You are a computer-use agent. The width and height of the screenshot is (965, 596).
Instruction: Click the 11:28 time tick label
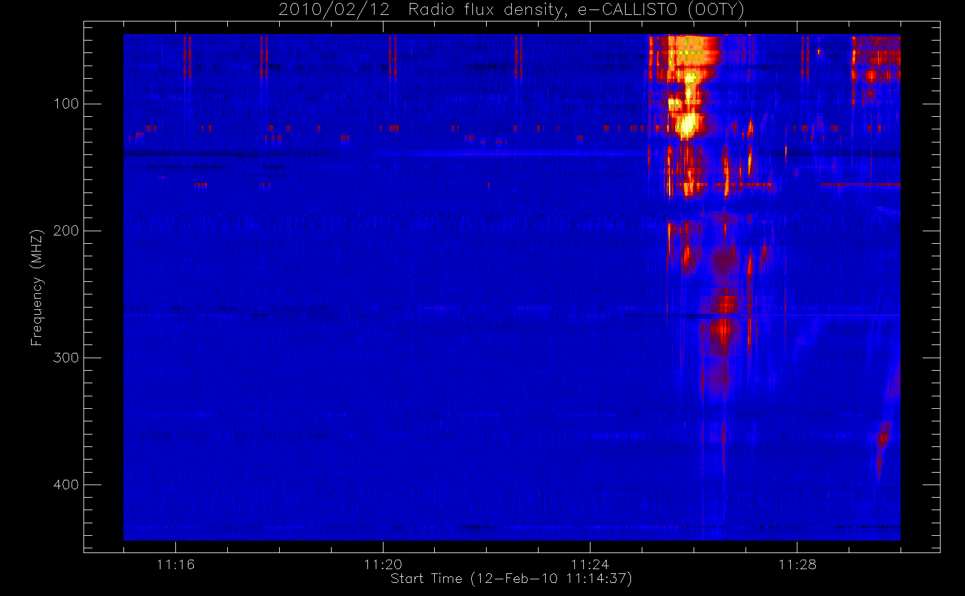click(797, 564)
